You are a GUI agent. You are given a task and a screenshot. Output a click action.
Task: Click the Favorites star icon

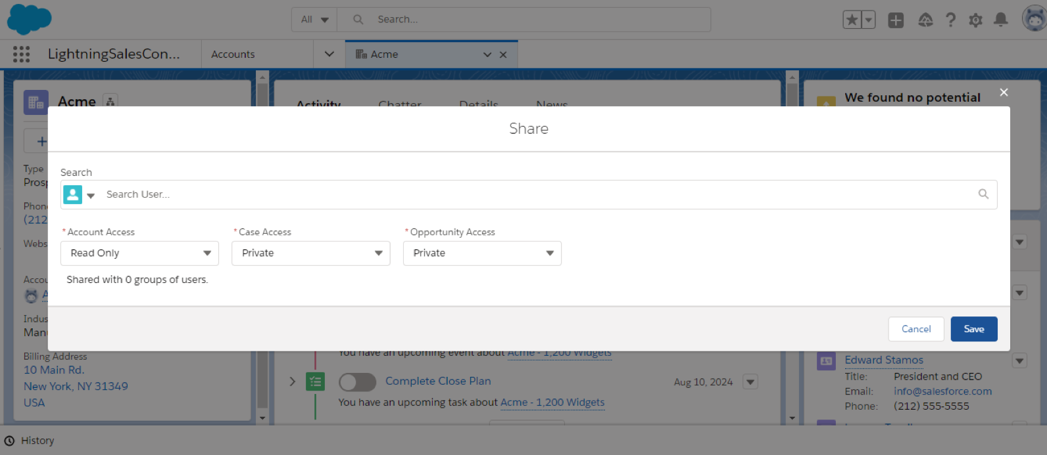coord(852,20)
